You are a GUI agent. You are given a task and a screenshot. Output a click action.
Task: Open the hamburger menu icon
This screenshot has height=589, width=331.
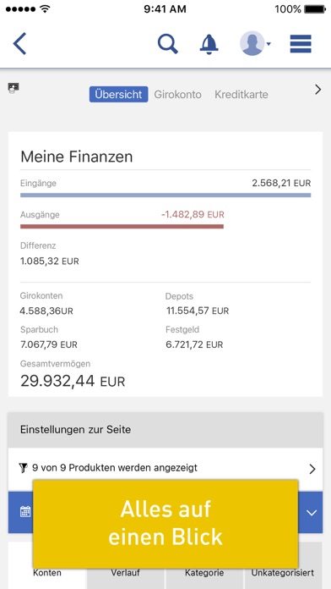[301, 44]
